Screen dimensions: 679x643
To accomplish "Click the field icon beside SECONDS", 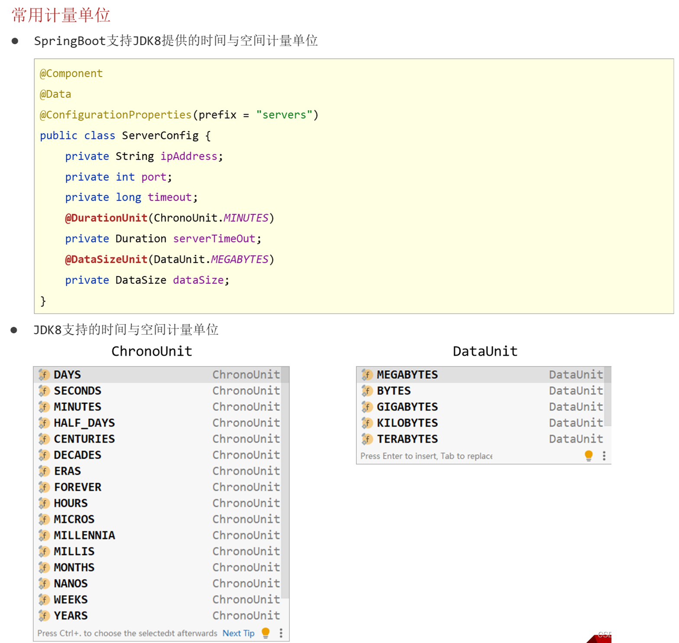I will click(x=44, y=390).
